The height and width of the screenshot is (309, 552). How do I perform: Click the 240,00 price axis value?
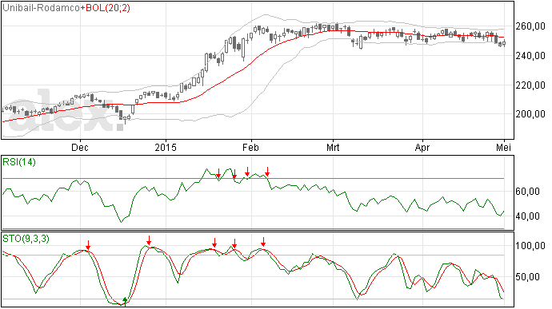530,56
